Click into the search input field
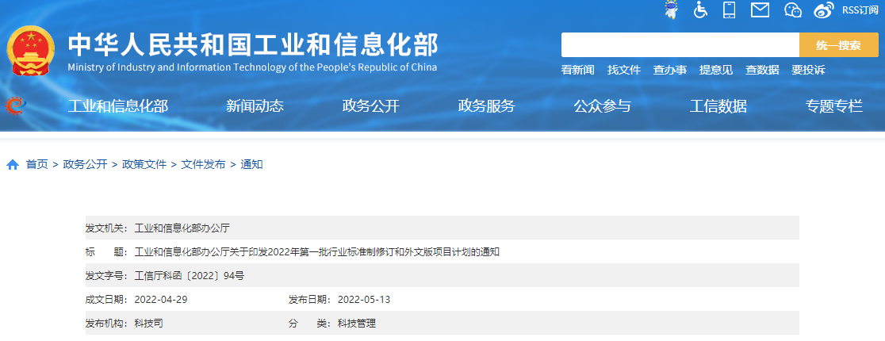This screenshot has height=341, width=885. [x=680, y=45]
